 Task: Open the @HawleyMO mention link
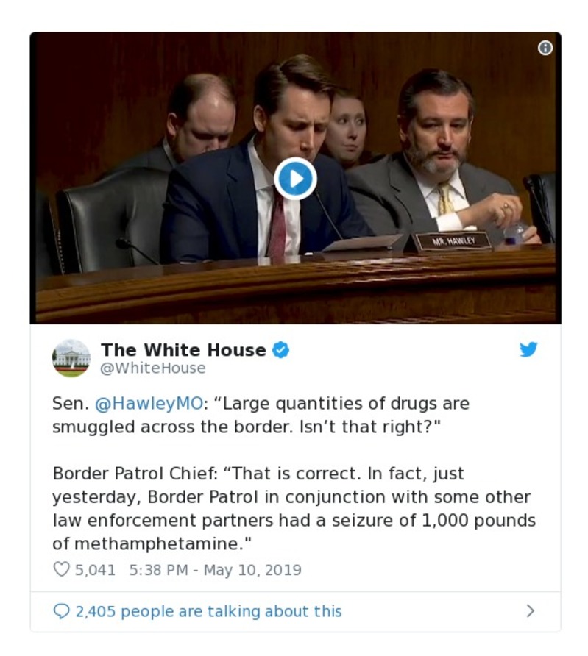tap(149, 403)
